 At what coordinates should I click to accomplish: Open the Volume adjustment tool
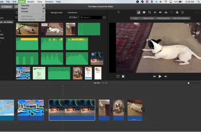pyautogui.click(x=160, y=12)
